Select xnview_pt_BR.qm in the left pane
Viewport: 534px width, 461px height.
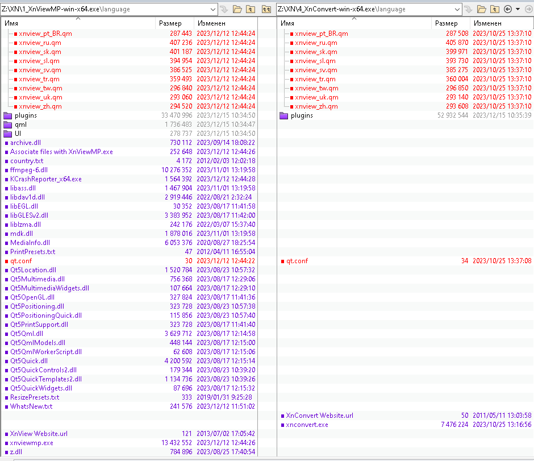click(x=45, y=34)
